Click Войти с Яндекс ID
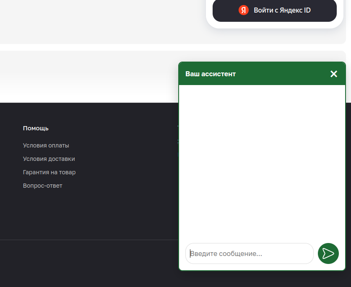351x287 pixels. [274, 10]
